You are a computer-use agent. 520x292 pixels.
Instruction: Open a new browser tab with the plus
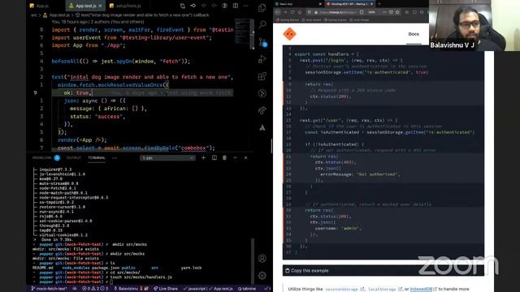click(x=379, y=3)
